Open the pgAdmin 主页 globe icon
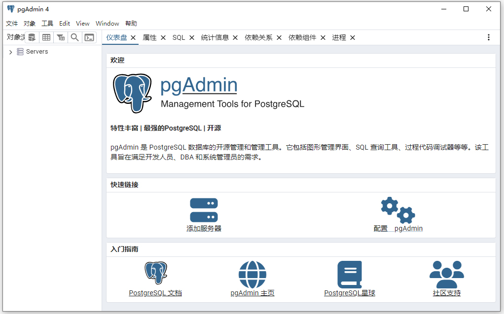Viewport: 504px width, 314px height. point(252,274)
